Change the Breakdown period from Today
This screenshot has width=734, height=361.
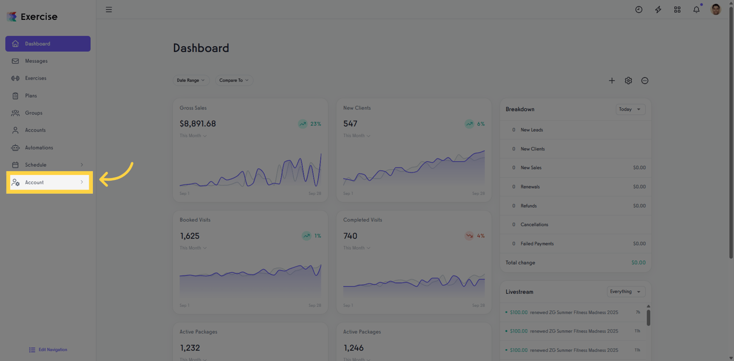[x=630, y=109]
